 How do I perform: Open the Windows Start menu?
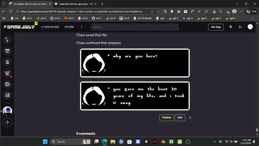point(45,142)
